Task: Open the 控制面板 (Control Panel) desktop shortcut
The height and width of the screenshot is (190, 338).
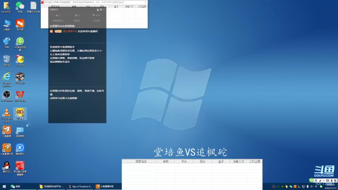Action: (20, 132)
